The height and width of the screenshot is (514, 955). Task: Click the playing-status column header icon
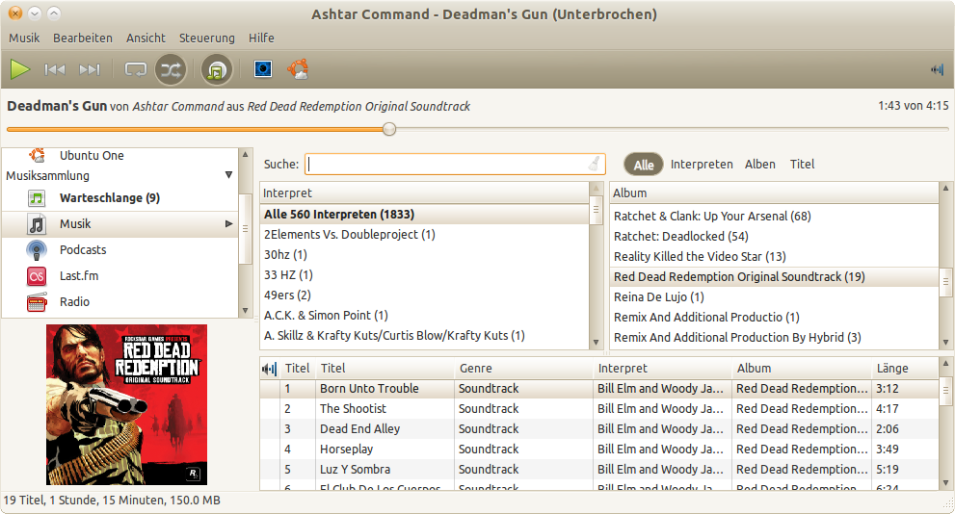click(x=269, y=368)
